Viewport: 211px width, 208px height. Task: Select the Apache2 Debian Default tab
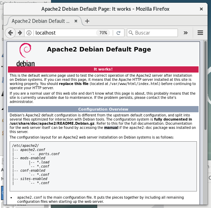40,21
